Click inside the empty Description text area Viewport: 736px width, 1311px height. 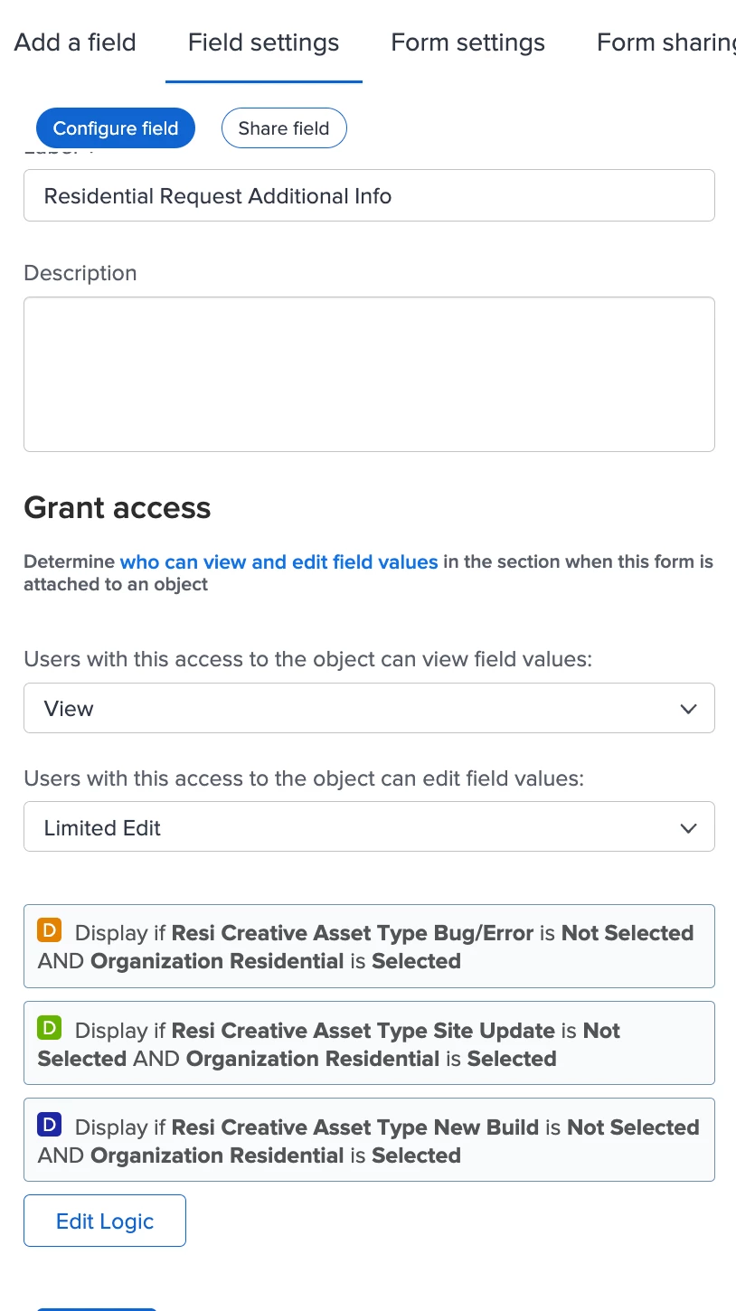[x=368, y=373]
